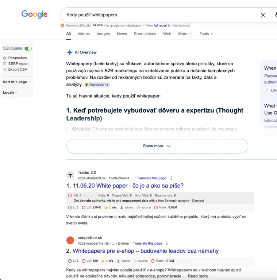Click into the Google search input field
This screenshot has width=277, height=280.
(x=161, y=15)
